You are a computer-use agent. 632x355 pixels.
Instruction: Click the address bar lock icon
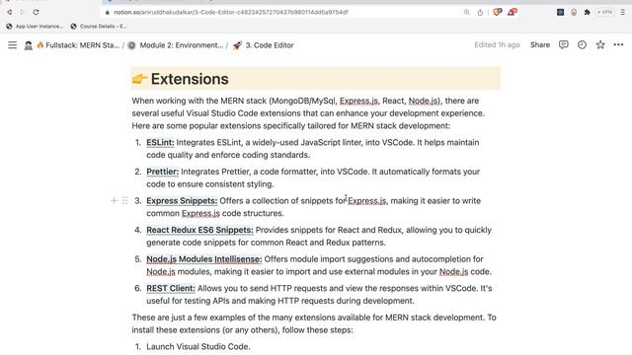pos(108,12)
